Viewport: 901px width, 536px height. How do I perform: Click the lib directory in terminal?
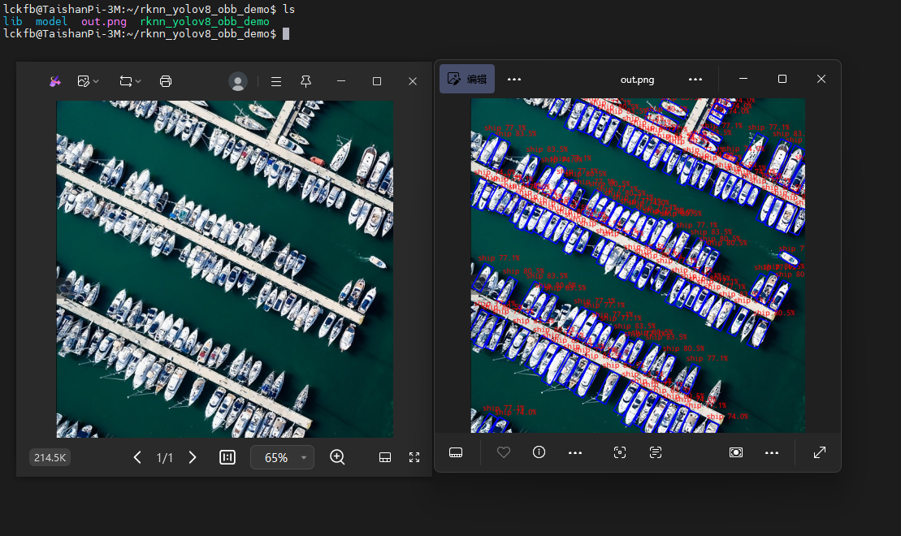click(x=13, y=22)
